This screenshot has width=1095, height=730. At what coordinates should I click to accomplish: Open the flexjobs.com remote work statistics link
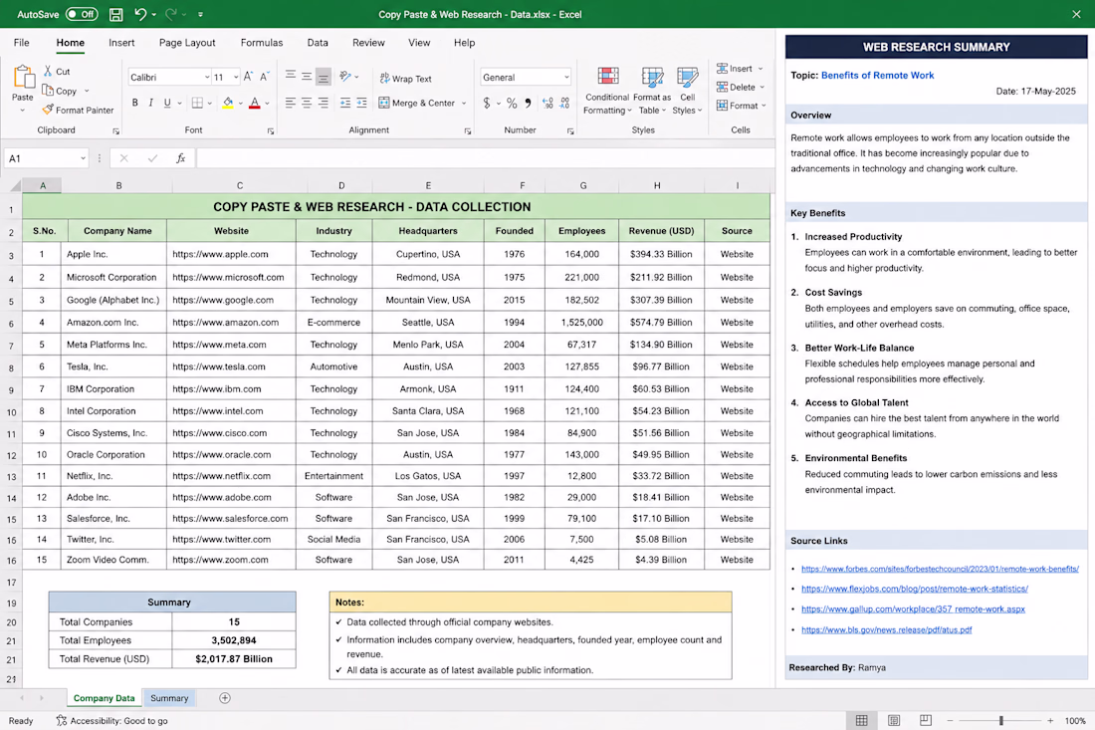pos(914,589)
